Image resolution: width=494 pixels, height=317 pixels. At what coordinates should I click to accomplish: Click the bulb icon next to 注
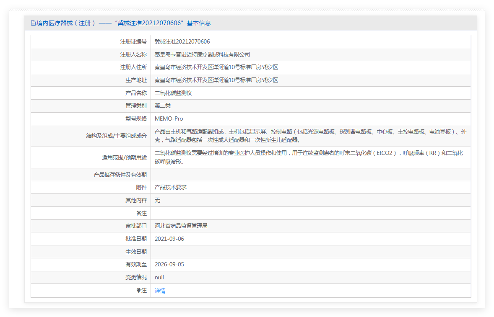tap(139, 290)
